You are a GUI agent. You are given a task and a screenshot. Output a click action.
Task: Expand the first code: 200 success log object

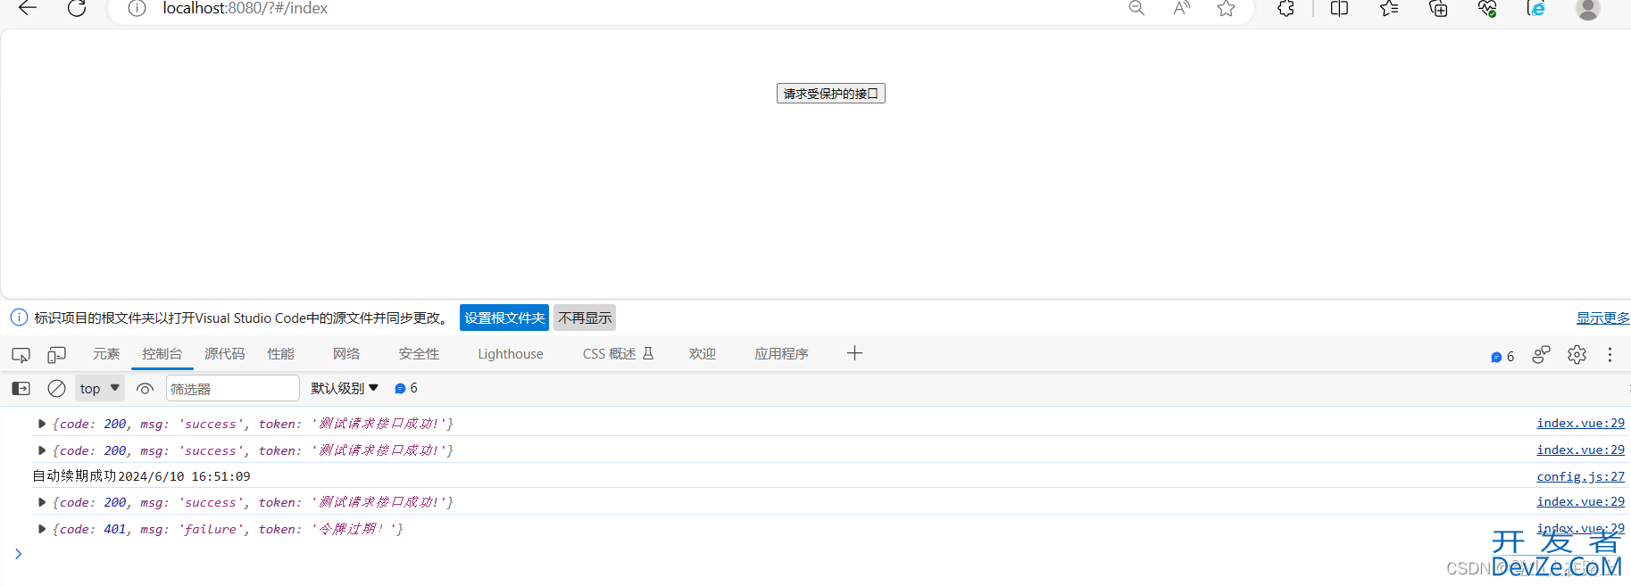42,424
